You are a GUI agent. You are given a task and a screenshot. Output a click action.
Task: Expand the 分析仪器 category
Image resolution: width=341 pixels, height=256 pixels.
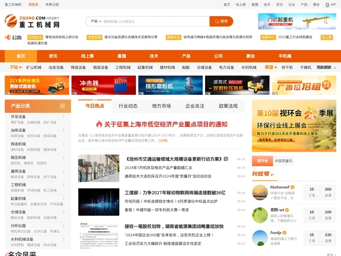[x=64, y=226]
